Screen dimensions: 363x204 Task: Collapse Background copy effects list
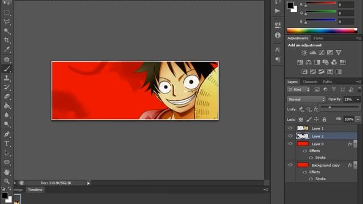tap(355, 165)
